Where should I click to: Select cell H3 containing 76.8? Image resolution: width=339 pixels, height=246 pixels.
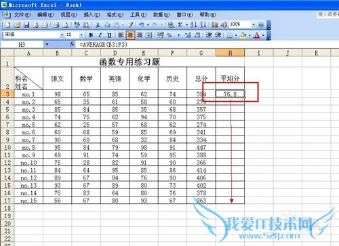[x=230, y=94]
